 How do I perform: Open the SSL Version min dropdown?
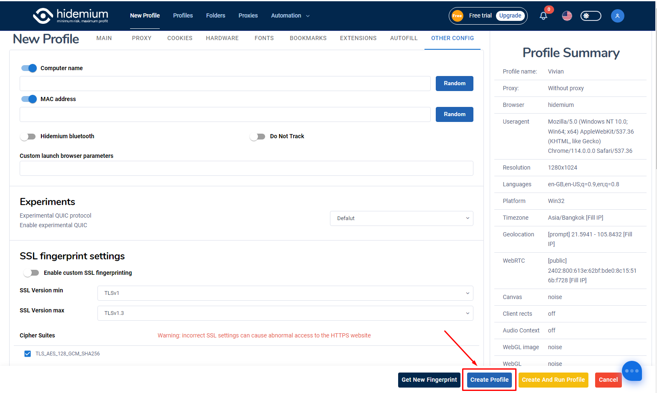coord(285,293)
